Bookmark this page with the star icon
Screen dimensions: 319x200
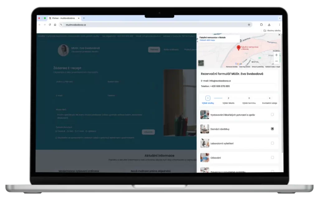click(x=249, y=25)
